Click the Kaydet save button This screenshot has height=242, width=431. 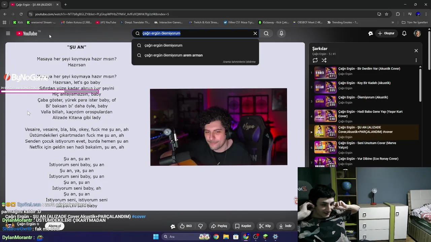click(243, 226)
